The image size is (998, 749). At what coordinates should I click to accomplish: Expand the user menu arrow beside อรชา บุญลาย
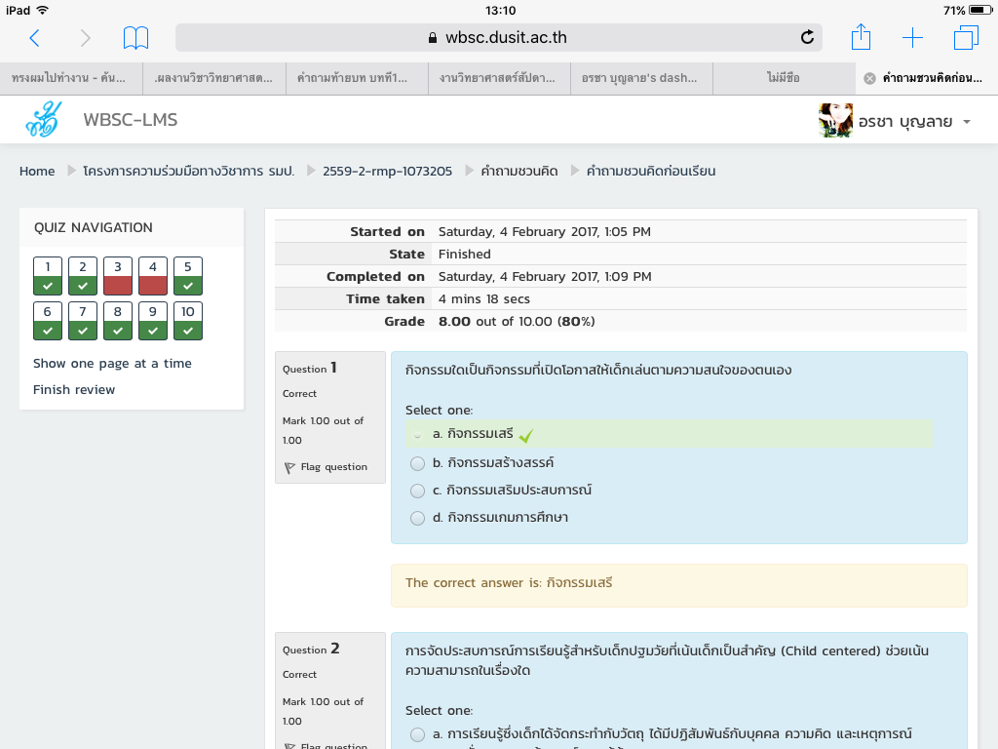(967, 122)
